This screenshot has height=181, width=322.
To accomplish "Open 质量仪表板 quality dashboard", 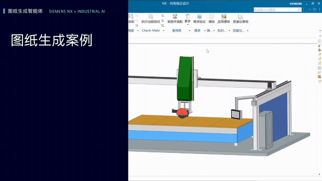I will point(241,18).
